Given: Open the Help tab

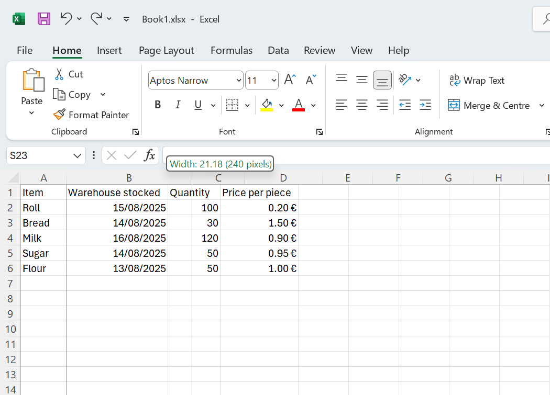Looking at the screenshot, I should (x=399, y=50).
